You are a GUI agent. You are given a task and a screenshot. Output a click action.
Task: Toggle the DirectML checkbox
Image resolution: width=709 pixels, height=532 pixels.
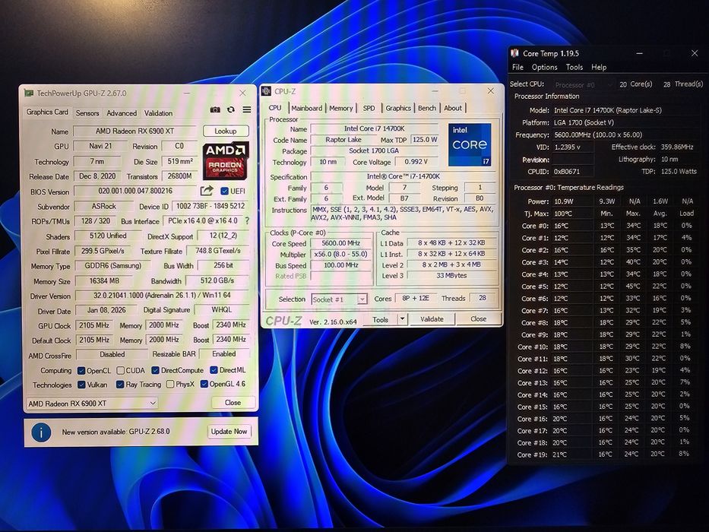214,370
